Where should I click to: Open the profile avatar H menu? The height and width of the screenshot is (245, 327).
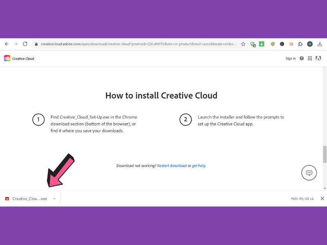tap(310, 44)
